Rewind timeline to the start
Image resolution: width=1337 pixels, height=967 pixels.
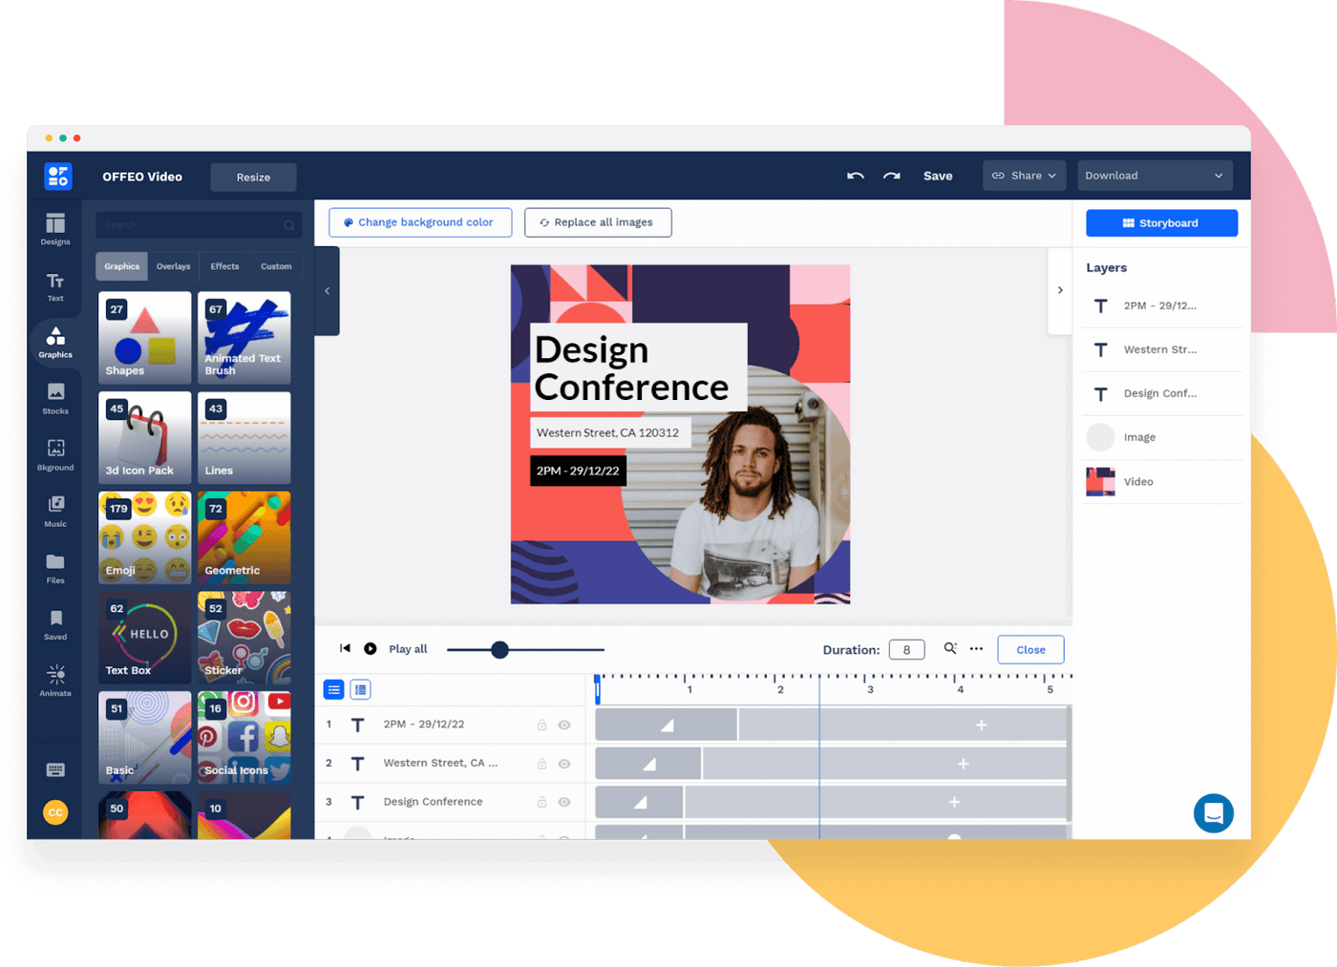[x=345, y=648]
